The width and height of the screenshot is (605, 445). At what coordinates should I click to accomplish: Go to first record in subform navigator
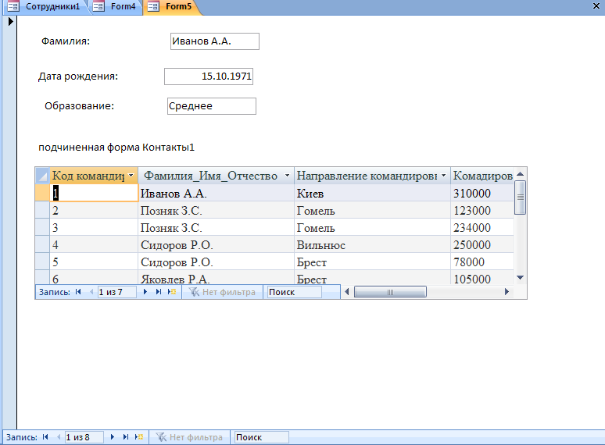78,292
